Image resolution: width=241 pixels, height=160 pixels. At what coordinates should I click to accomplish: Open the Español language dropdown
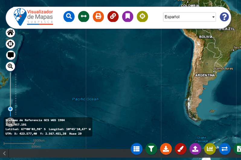(x=189, y=17)
